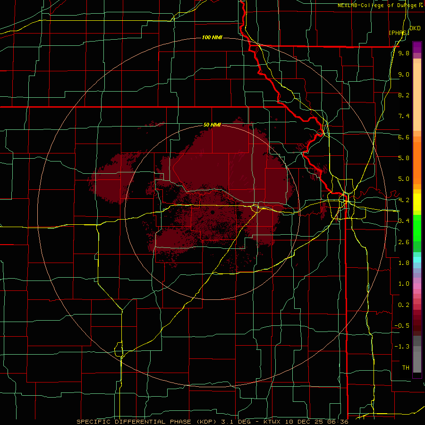Click the 4.2 value on the scale
Viewport: 425px width, 425px height.
point(404,200)
